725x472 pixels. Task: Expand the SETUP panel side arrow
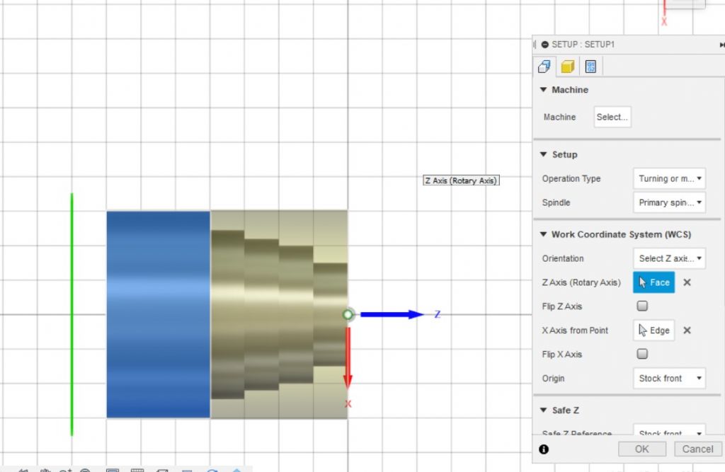pos(721,45)
